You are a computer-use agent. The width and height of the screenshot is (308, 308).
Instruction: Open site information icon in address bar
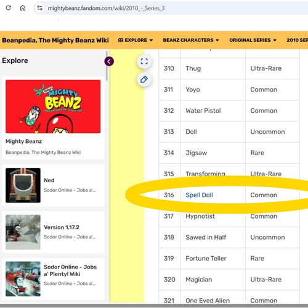pyautogui.click(x=39, y=8)
